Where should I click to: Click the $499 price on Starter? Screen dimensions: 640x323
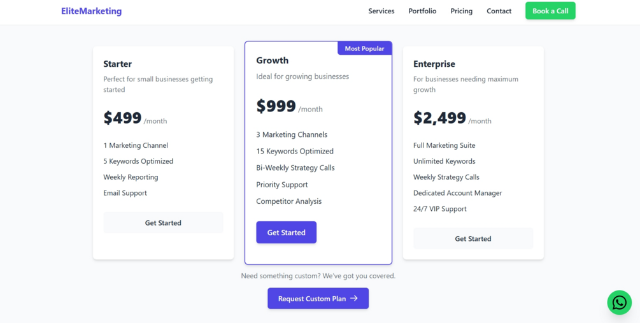point(122,118)
